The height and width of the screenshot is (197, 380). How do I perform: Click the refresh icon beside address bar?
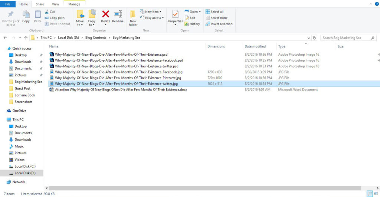tap(314, 38)
